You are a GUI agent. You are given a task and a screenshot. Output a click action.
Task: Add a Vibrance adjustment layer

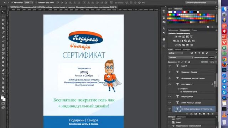191,37
